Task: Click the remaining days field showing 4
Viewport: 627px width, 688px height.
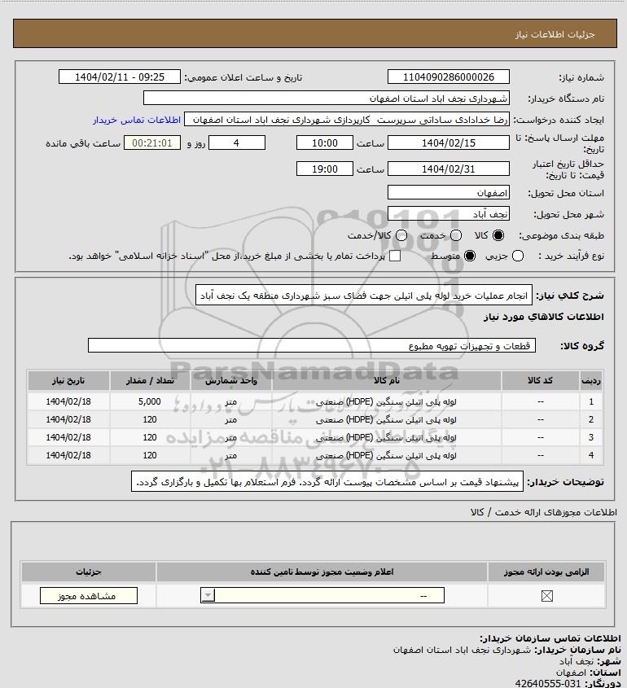Action: (236, 142)
